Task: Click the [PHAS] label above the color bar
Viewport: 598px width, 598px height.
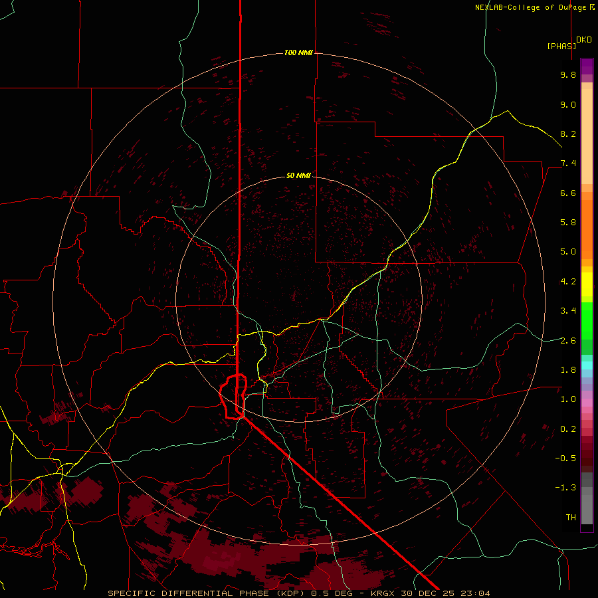Action: click(561, 46)
